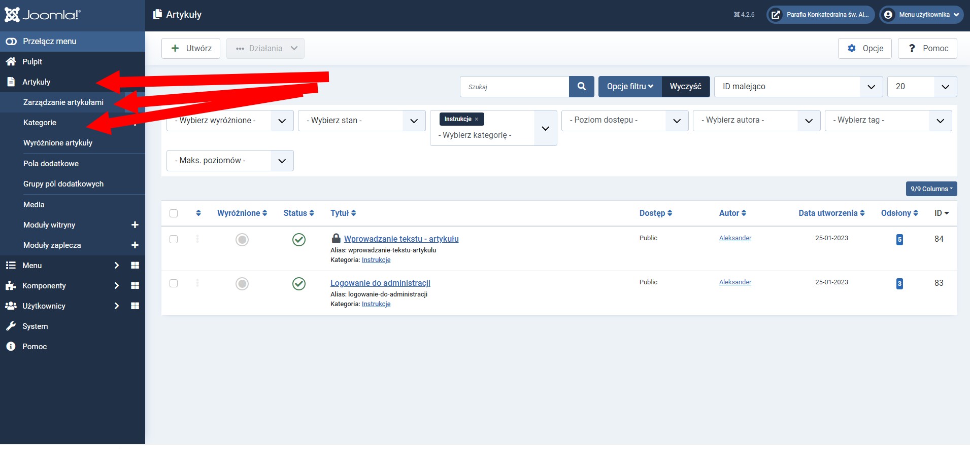
Task: Open 9/9 Columns selector
Action: (x=931, y=189)
